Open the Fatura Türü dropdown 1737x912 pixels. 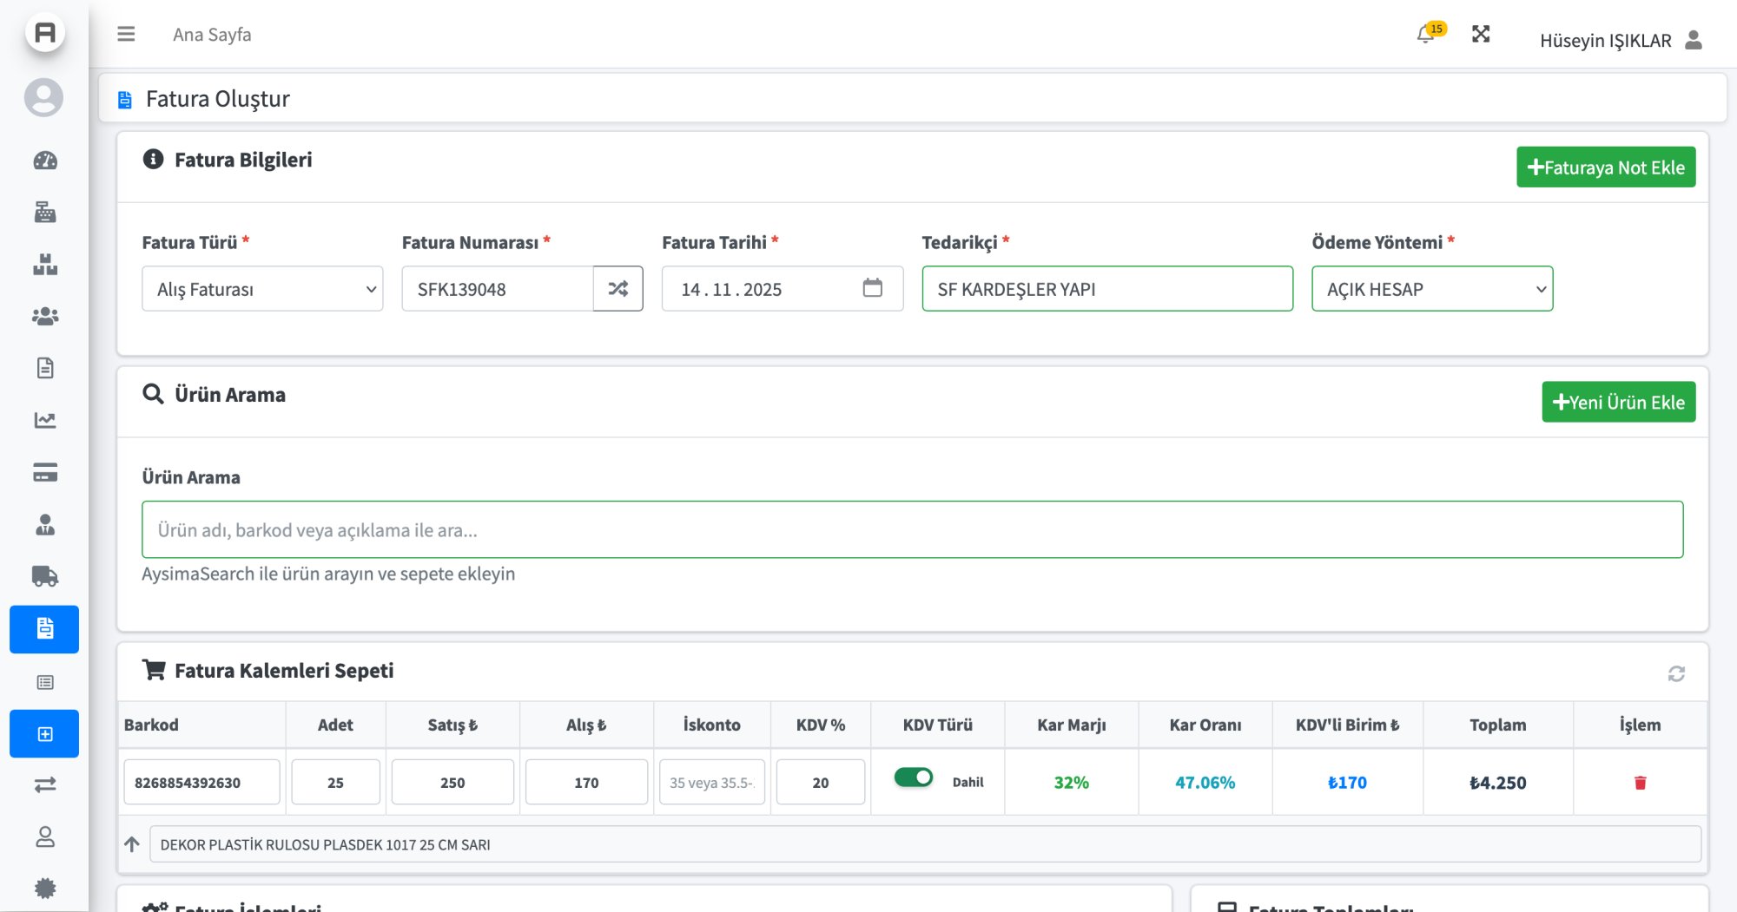pyautogui.click(x=262, y=289)
